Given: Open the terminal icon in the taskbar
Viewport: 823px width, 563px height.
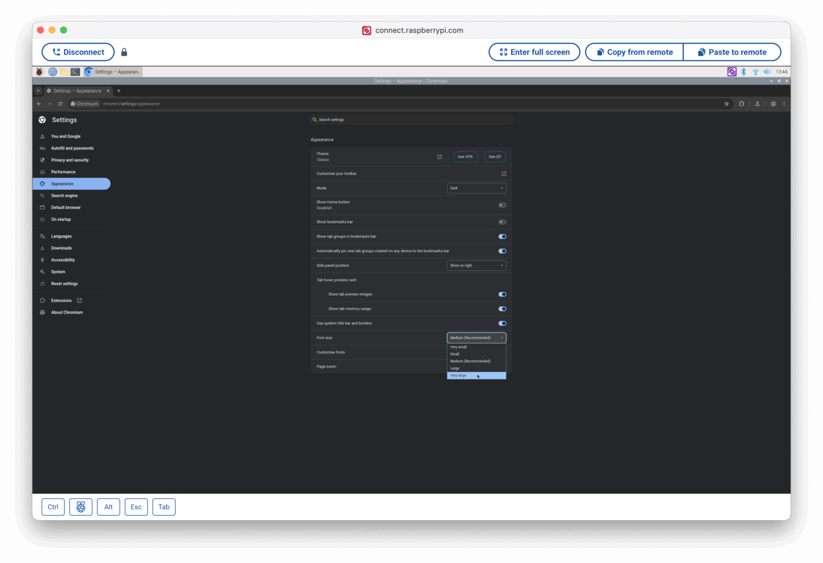Looking at the screenshot, I should (x=76, y=72).
